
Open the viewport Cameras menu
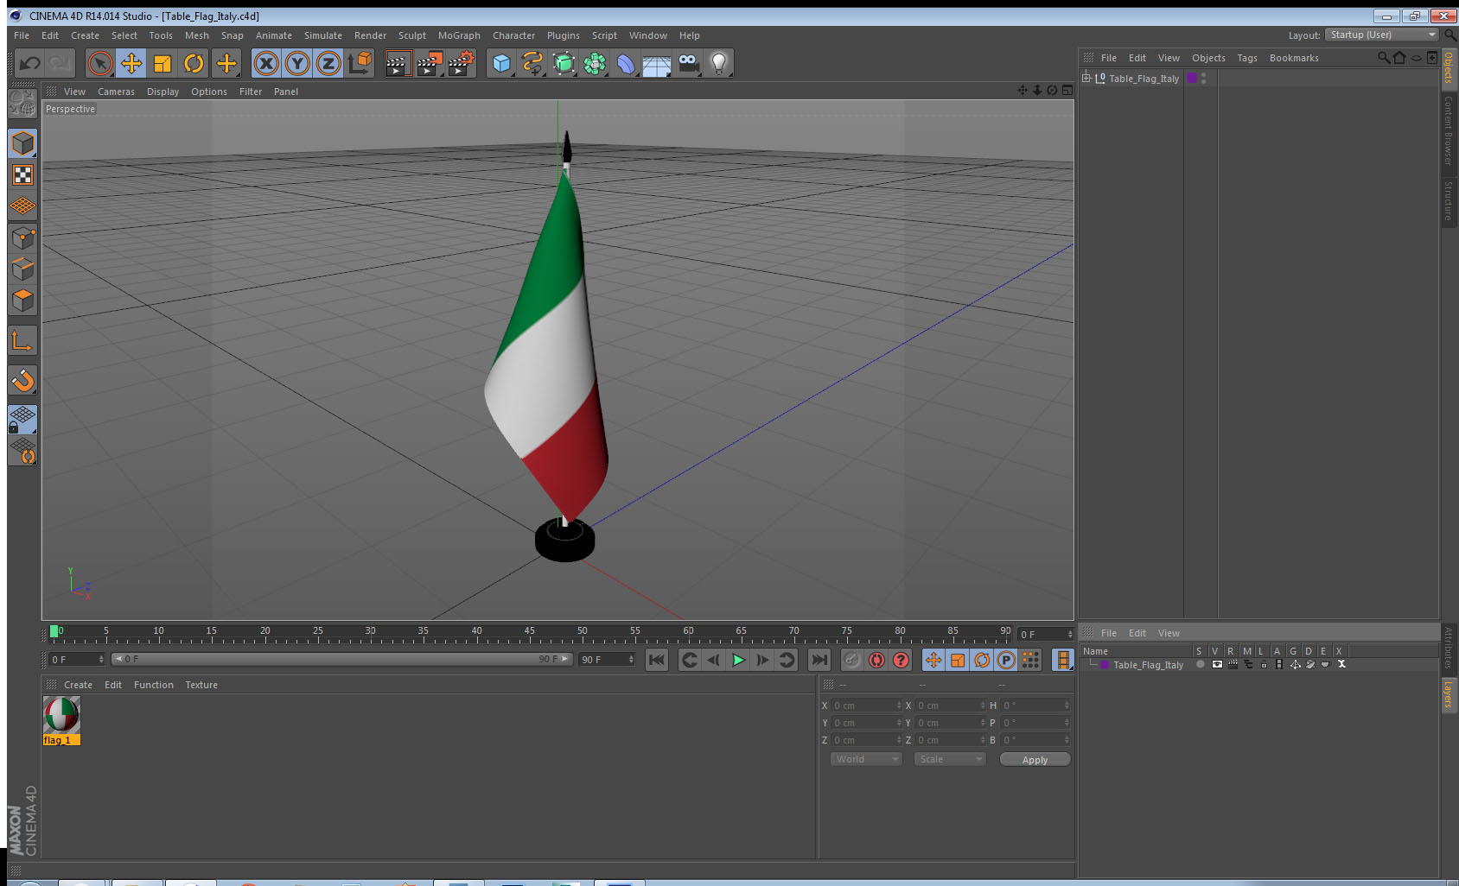click(x=116, y=92)
